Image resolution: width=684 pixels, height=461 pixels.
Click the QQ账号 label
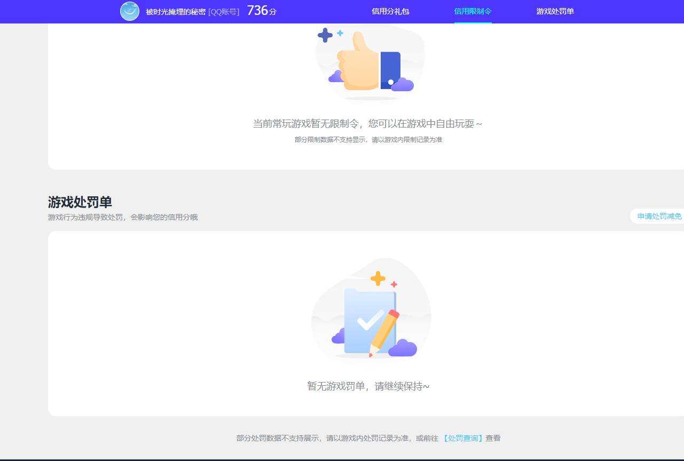(x=224, y=12)
